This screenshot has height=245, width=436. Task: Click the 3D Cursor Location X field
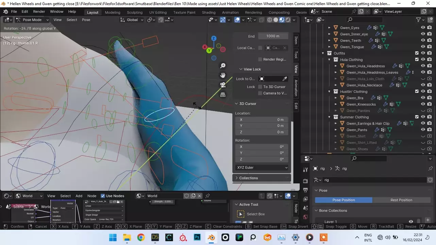[x=262, y=120]
